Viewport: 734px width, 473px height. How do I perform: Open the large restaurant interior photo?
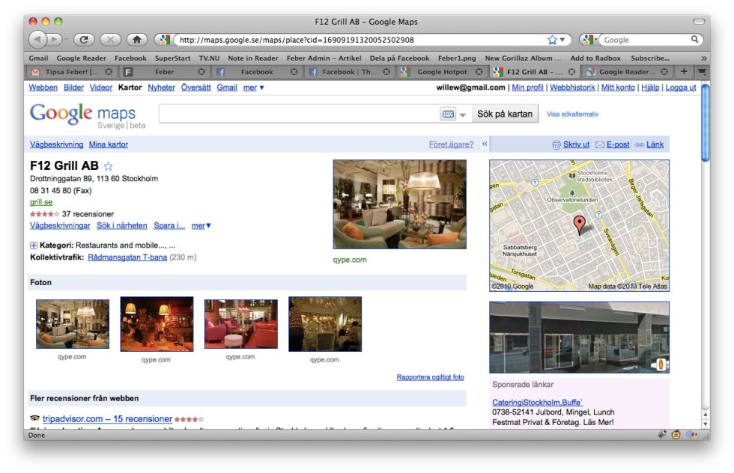coord(400,204)
